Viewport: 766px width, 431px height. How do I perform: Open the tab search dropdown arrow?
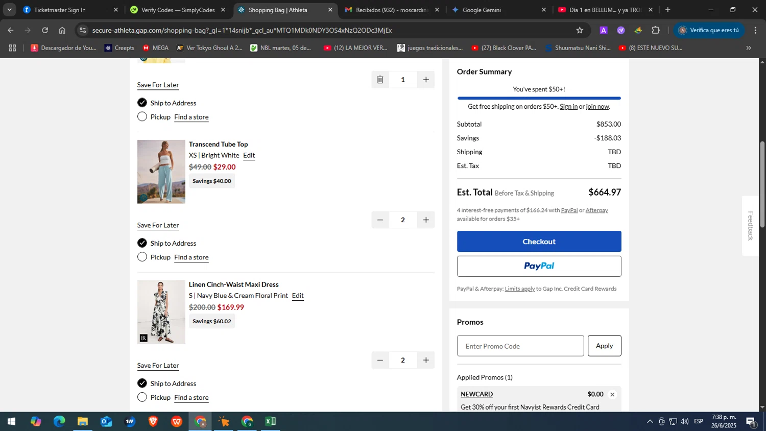[9, 10]
